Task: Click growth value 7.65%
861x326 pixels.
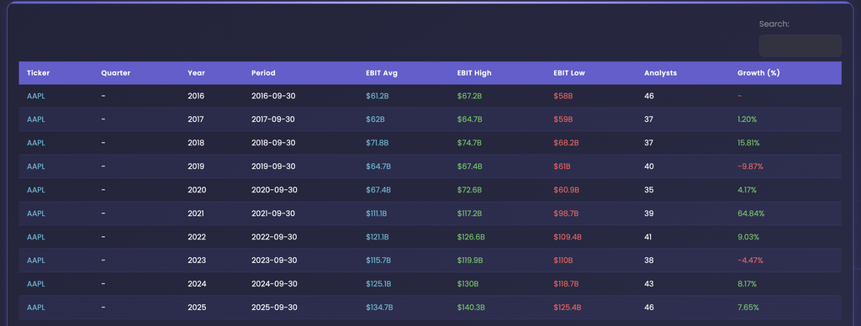Action: click(747, 308)
